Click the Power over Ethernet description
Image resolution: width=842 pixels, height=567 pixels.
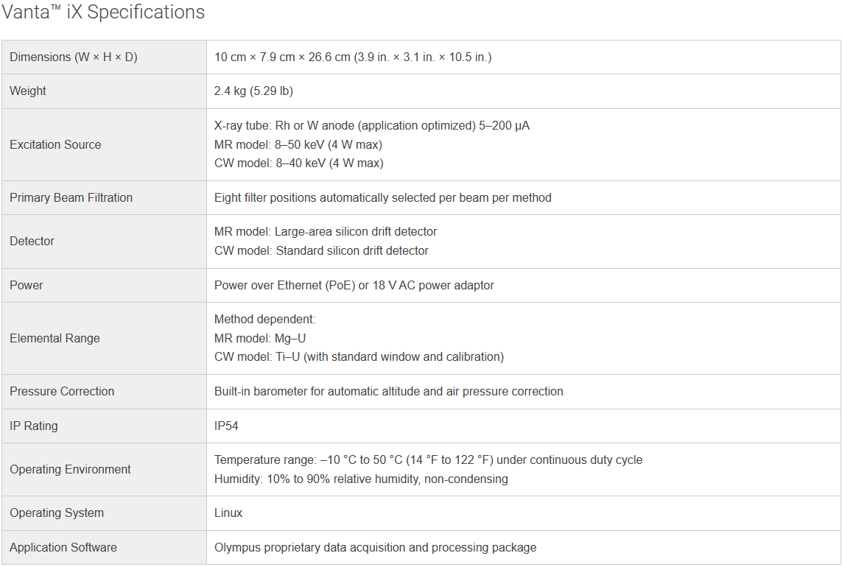tap(354, 286)
